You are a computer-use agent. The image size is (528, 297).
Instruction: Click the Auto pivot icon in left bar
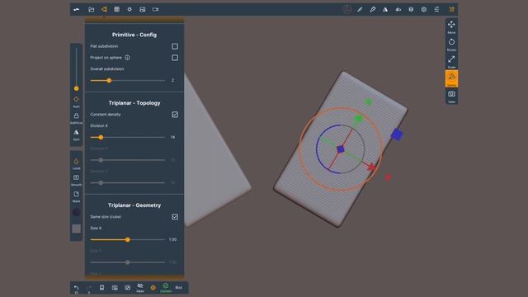[77, 101]
